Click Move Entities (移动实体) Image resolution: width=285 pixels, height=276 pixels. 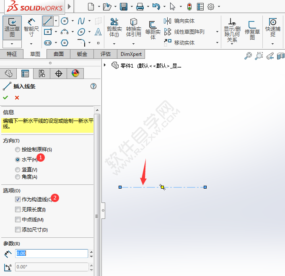tap(179, 42)
